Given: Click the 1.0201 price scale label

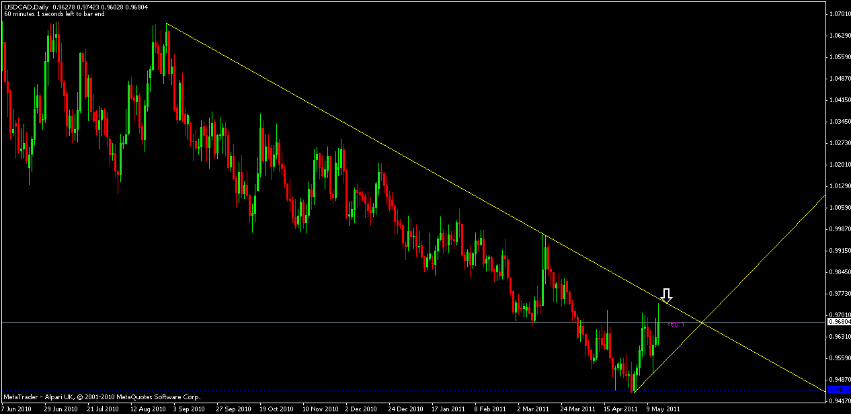Looking at the screenshot, I should point(838,164).
